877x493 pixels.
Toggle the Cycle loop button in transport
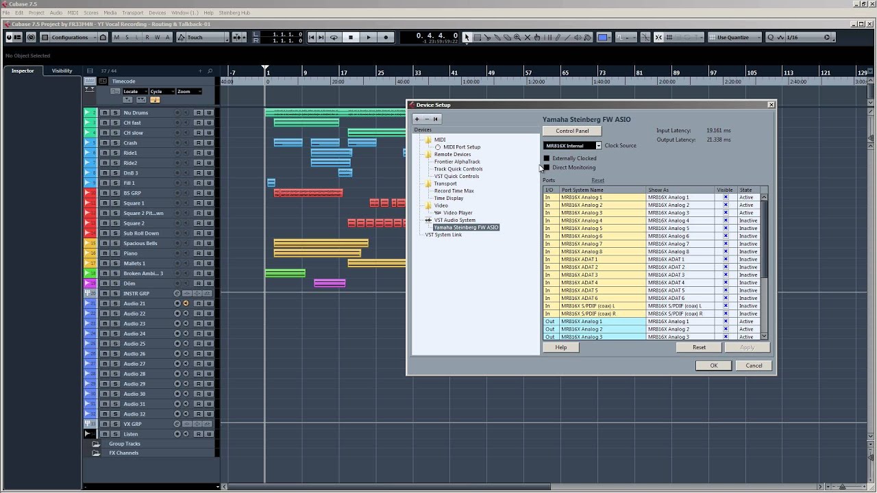pyautogui.click(x=334, y=37)
